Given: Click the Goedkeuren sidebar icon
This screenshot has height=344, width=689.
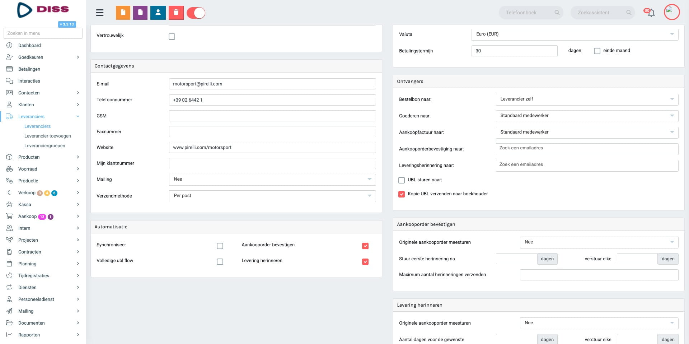Looking at the screenshot, I should (9, 57).
